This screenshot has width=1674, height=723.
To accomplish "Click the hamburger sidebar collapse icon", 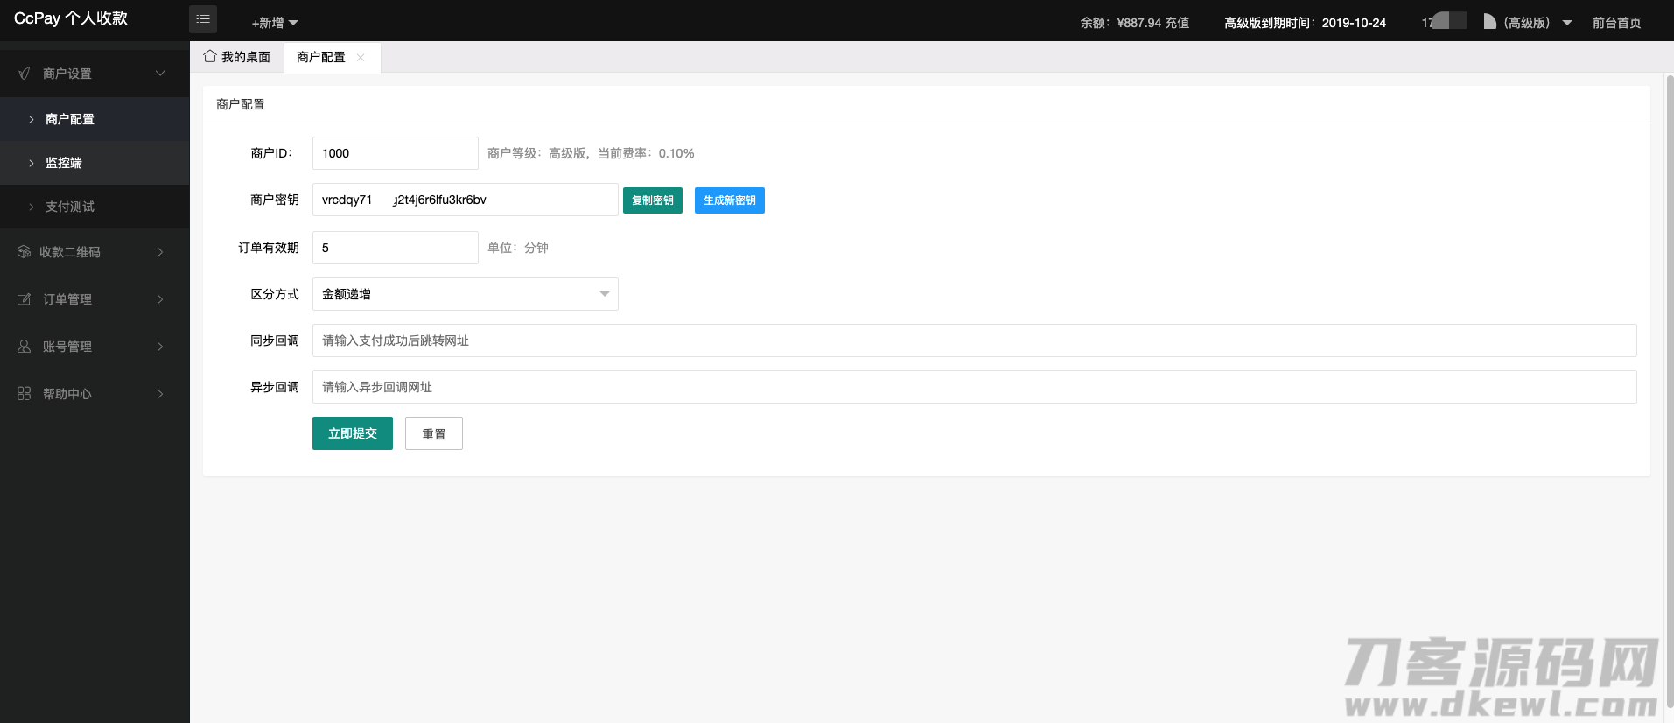I will [203, 19].
